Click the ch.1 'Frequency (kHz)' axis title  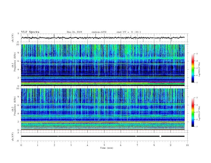tap(15, 62)
